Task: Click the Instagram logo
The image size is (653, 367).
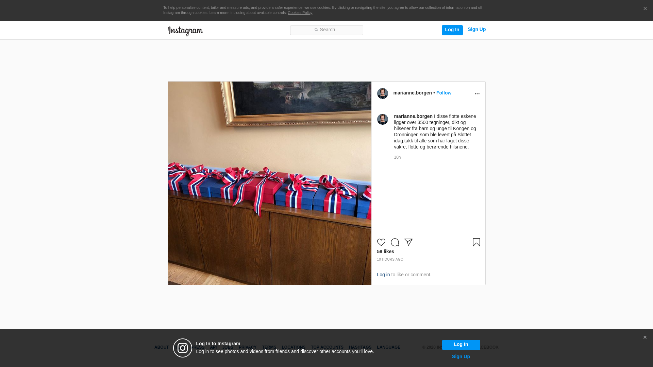Action: (x=185, y=31)
